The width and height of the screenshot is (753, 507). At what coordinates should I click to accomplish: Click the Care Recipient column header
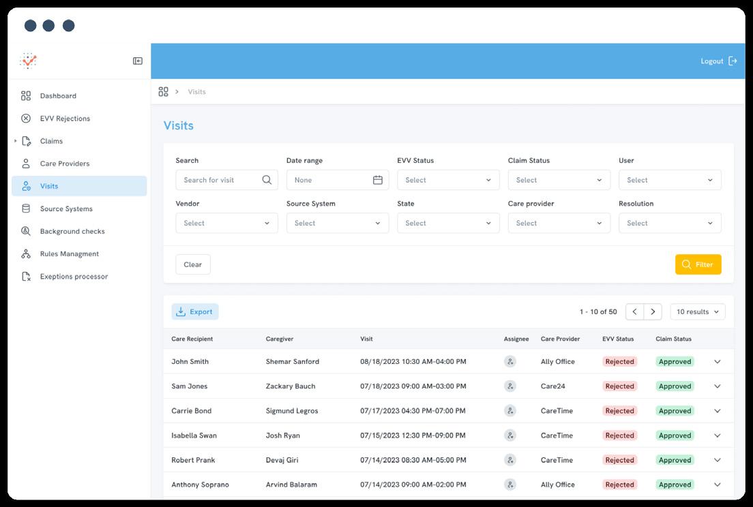pos(192,339)
